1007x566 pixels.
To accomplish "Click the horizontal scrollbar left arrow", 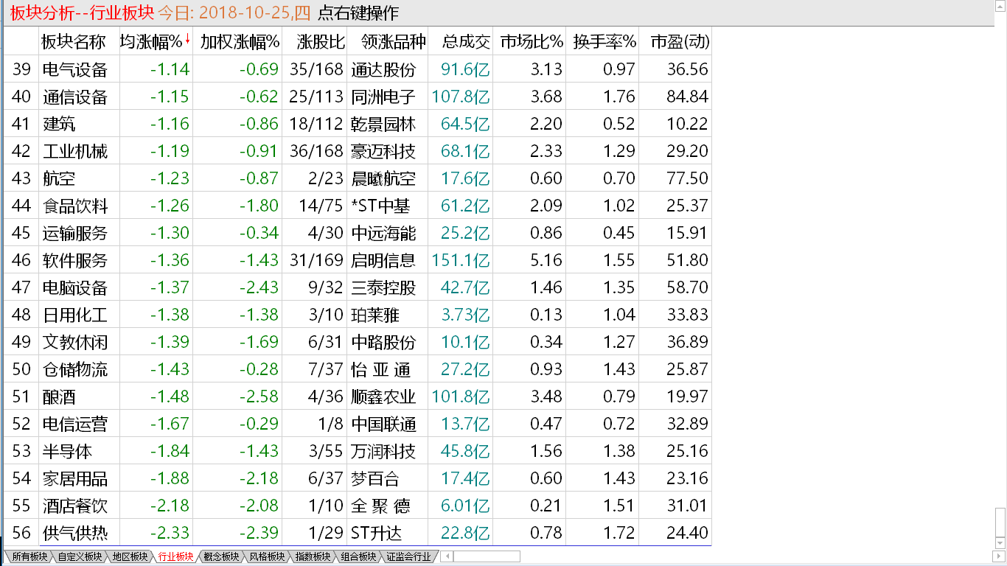I will point(447,556).
